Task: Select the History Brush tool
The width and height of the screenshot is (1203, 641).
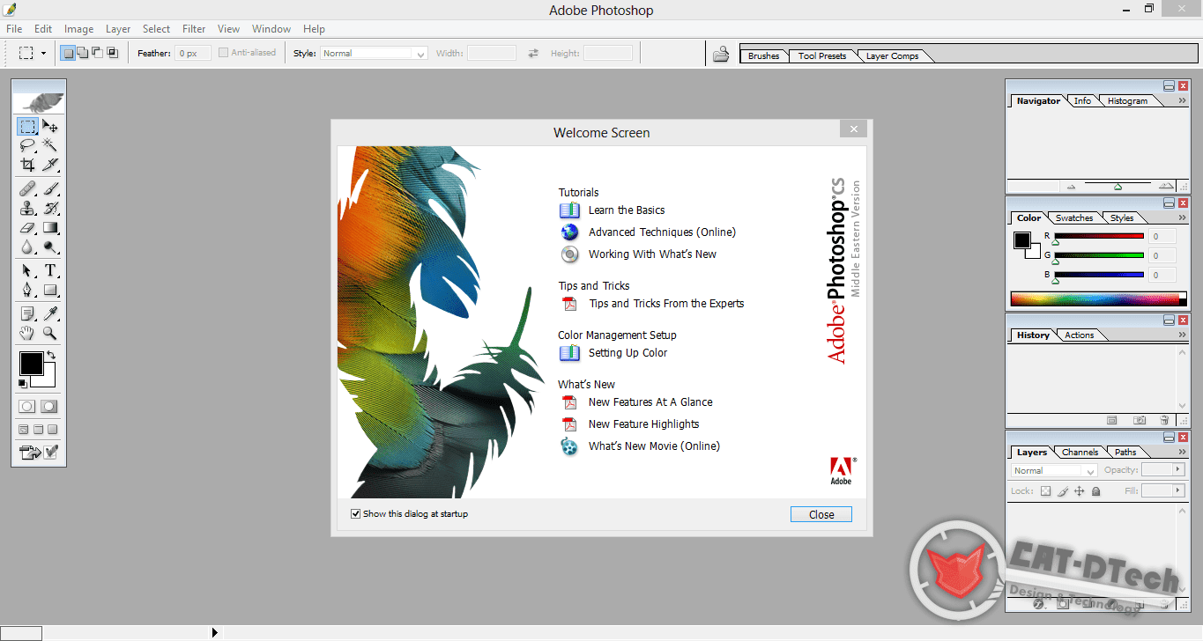Action: [x=50, y=208]
